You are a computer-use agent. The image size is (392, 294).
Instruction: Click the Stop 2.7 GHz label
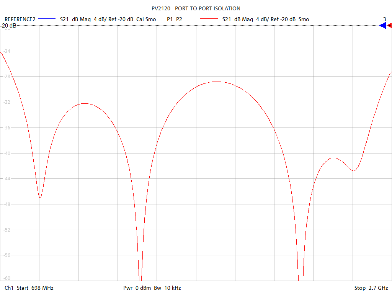pos(371,288)
